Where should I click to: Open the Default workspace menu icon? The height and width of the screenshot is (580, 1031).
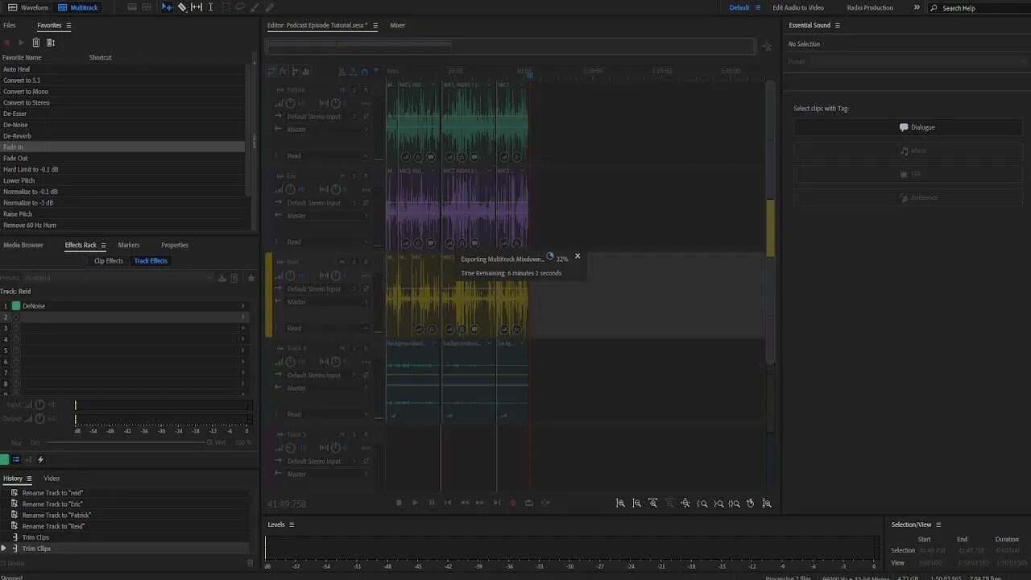pos(757,7)
